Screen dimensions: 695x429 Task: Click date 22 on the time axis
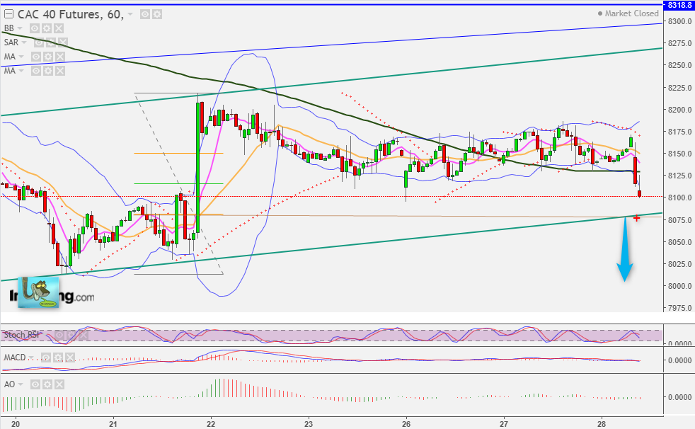pos(211,423)
